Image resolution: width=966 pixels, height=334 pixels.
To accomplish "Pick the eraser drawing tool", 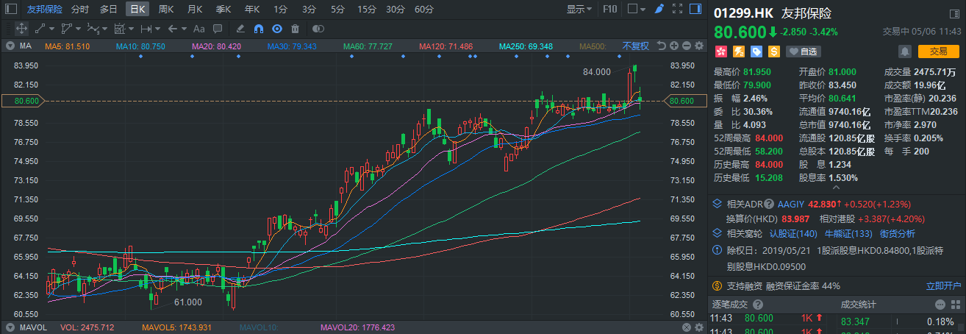I will [240, 29].
